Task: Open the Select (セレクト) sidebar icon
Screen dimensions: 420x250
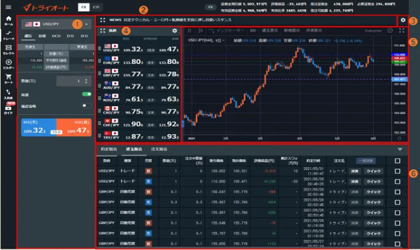Action: pyautogui.click(x=8, y=50)
